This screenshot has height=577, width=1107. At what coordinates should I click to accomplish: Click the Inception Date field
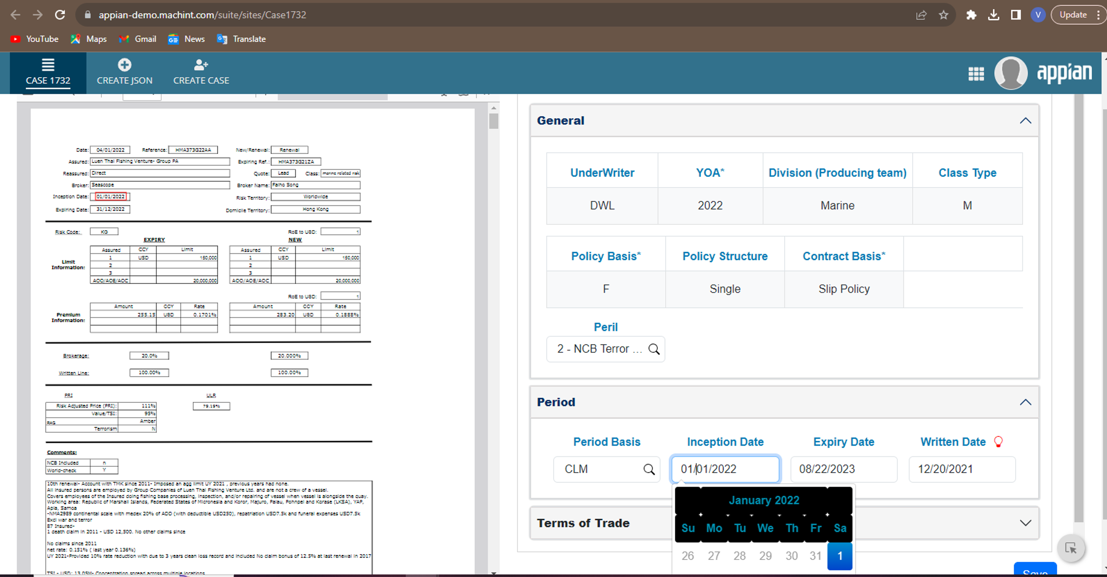725,469
